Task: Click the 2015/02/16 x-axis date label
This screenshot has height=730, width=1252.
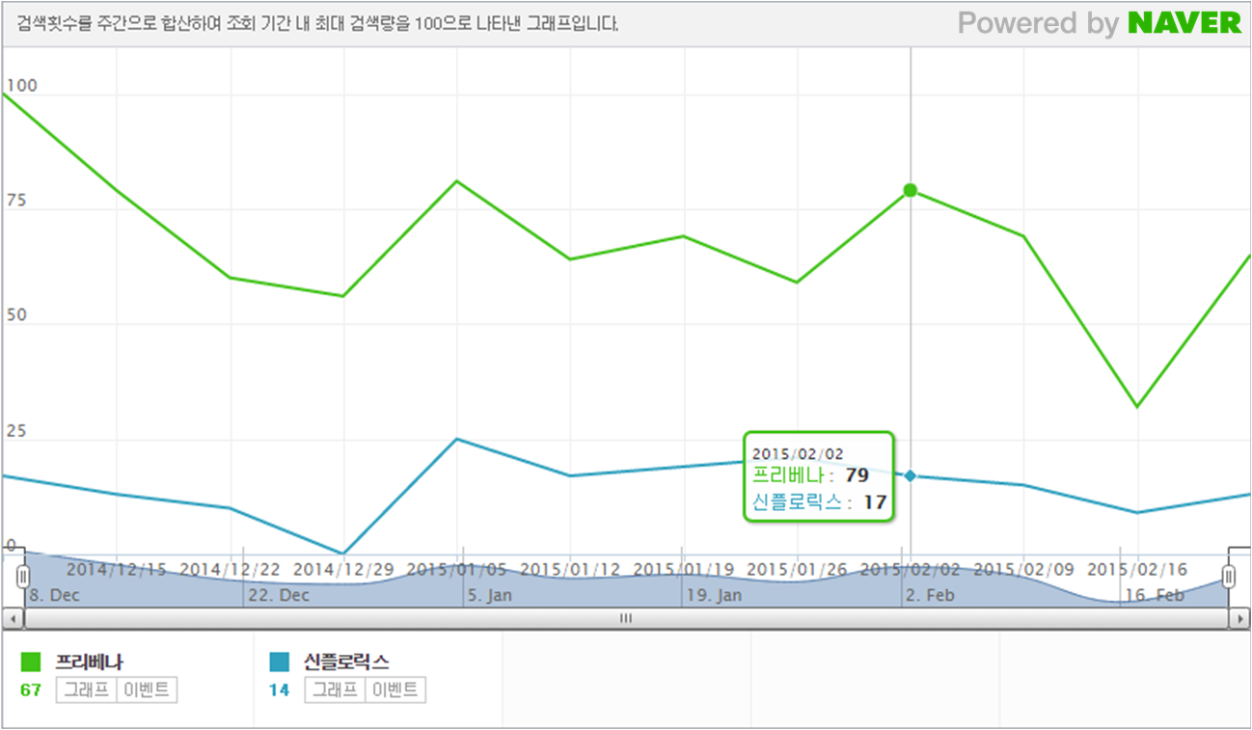Action: pos(1137,569)
